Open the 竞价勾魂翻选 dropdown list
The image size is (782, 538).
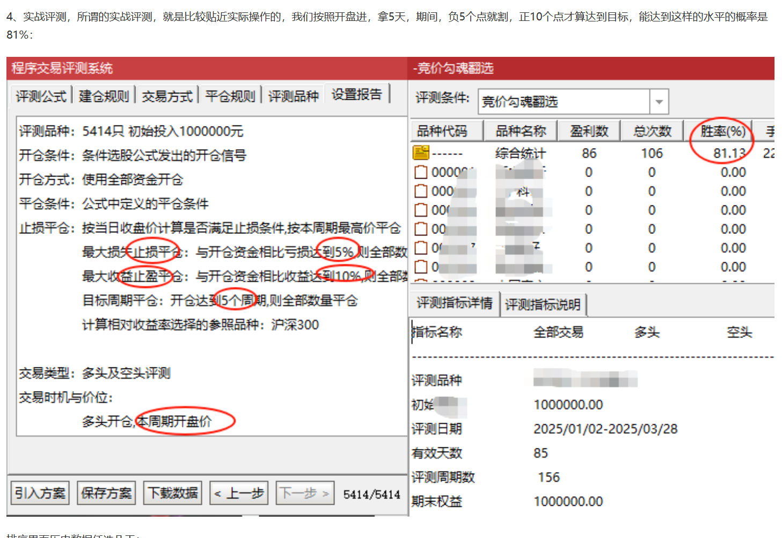coord(659,101)
